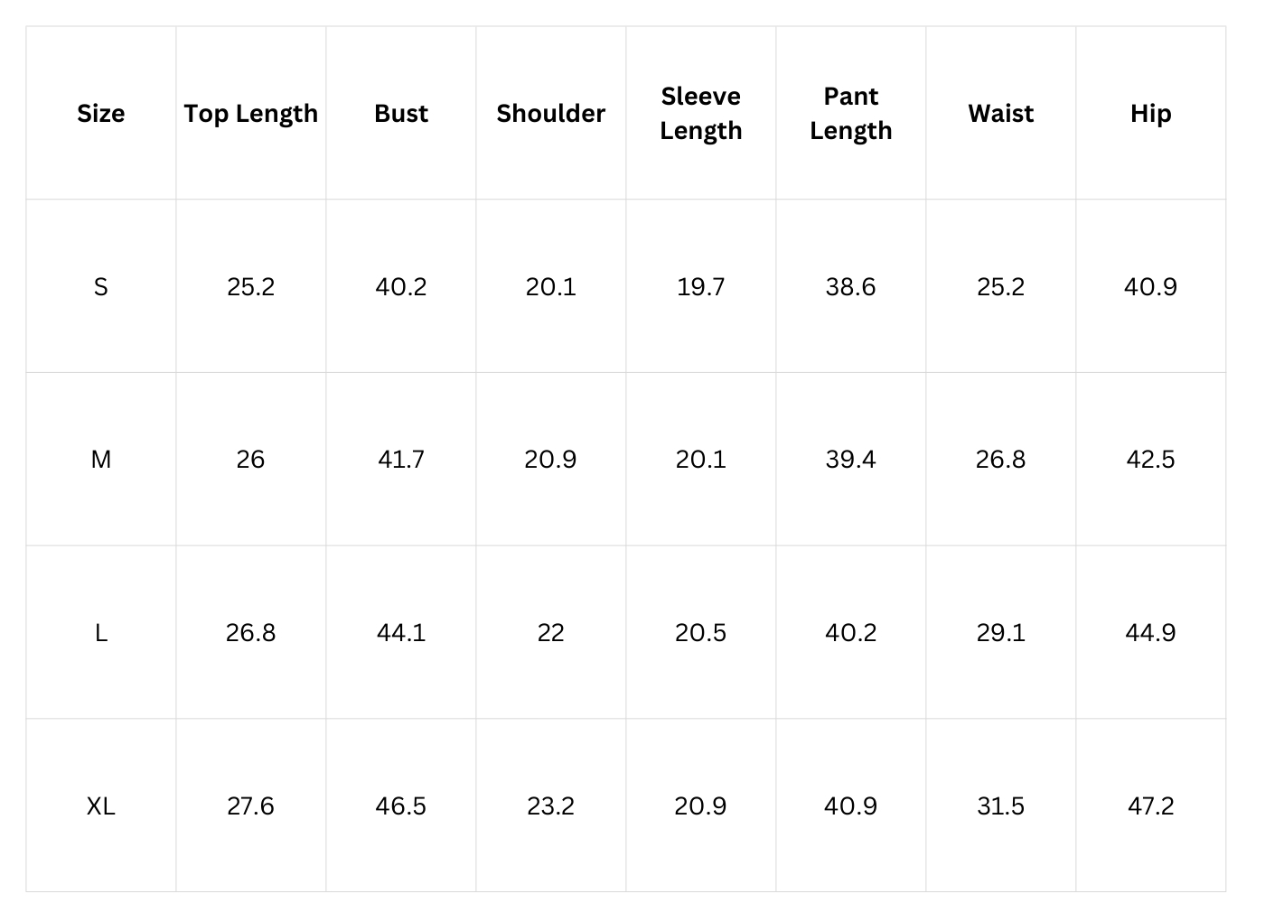1265x903 pixels.
Task: Select the Top Length header cell
Action: [x=250, y=114]
